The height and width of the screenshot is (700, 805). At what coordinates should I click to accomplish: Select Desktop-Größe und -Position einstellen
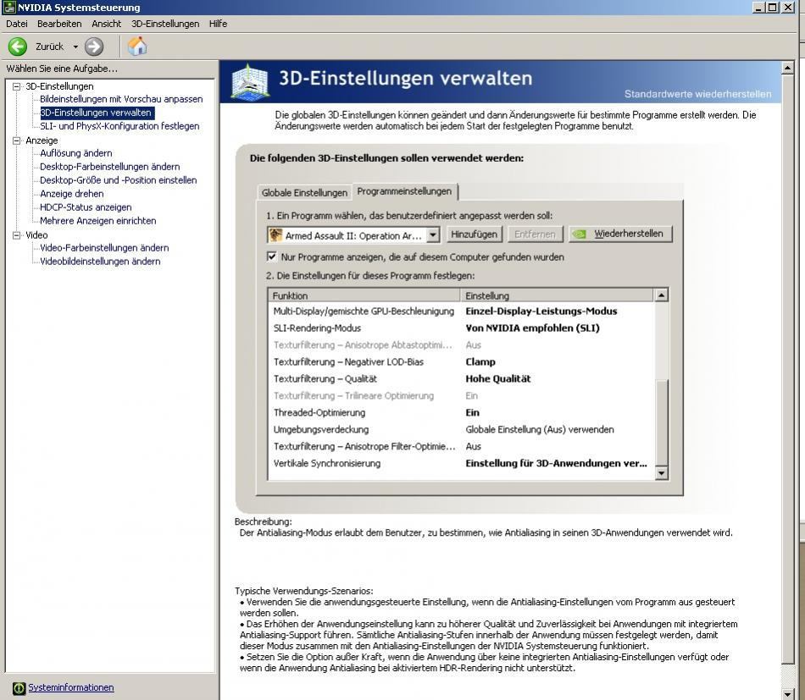(x=119, y=180)
